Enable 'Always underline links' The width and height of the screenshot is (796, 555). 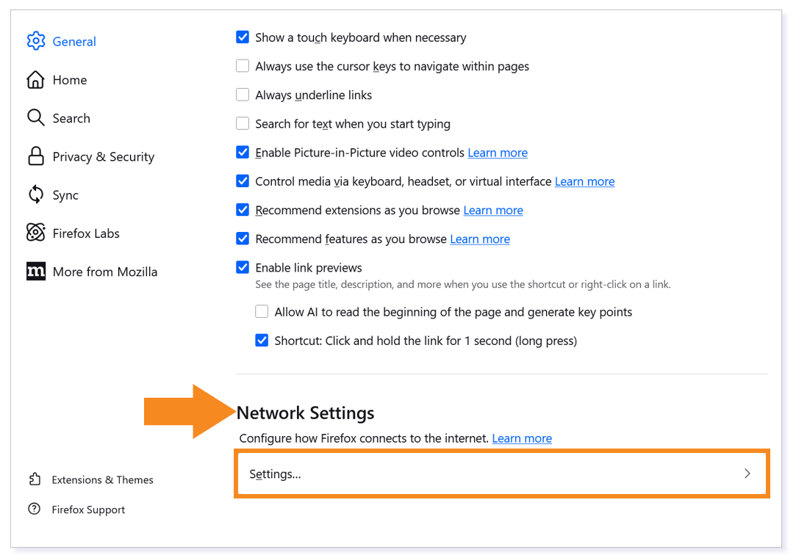click(x=243, y=95)
